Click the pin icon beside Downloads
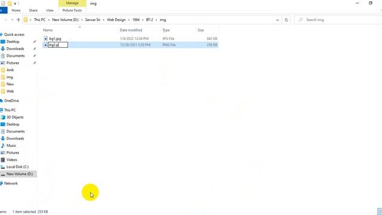382x215 pixels. pos(35,49)
